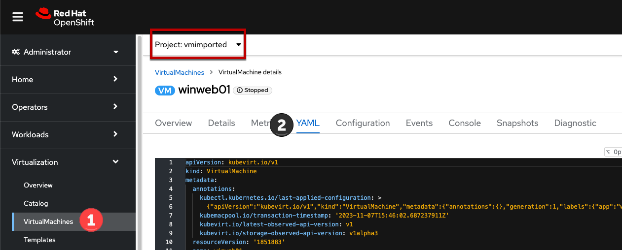
Task: Switch to the Configuration tab
Action: (363, 123)
